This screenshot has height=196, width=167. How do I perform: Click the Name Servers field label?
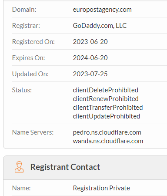click(x=33, y=132)
